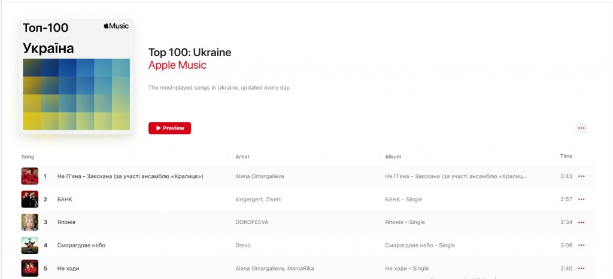
Task: Click album art of song БАНК
Action: pos(30,200)
